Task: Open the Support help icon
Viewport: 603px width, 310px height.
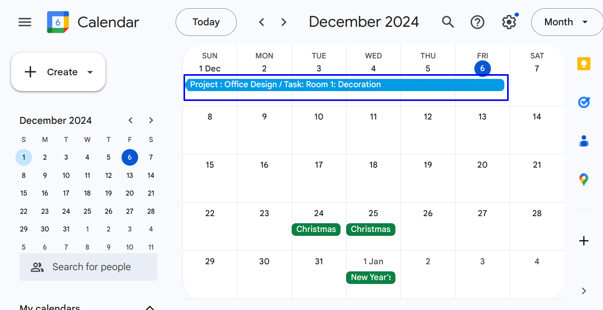Action: (478, 22)
